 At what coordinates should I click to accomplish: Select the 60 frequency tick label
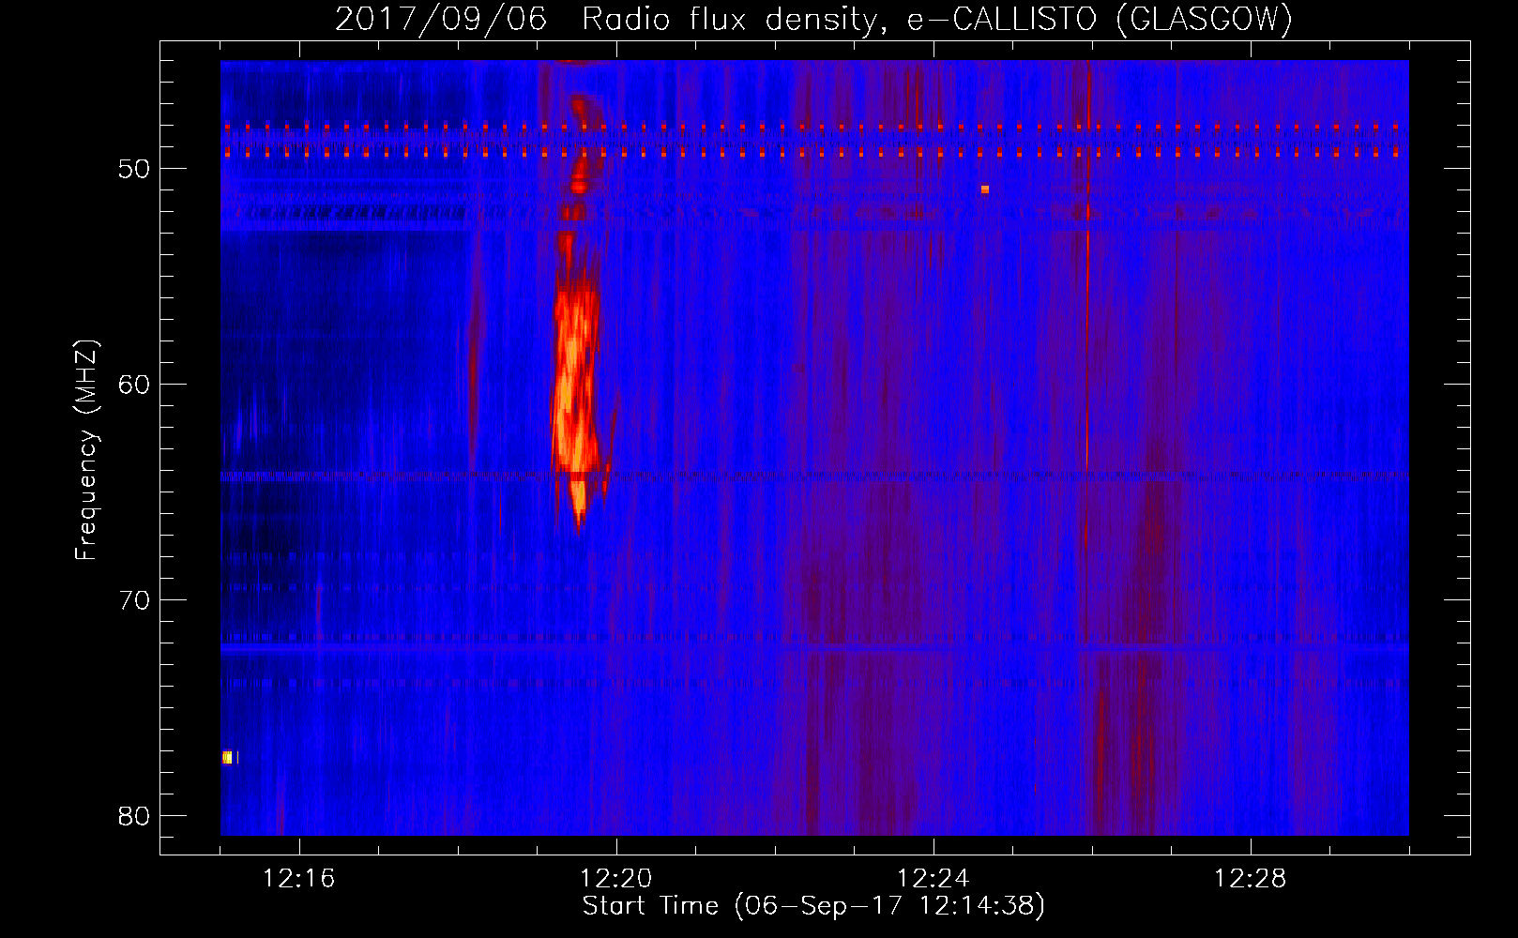click(x=135, y=385)
